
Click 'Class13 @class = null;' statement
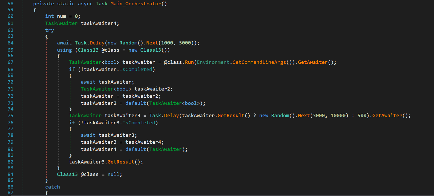pyautogui.click(x=90, y=174)
